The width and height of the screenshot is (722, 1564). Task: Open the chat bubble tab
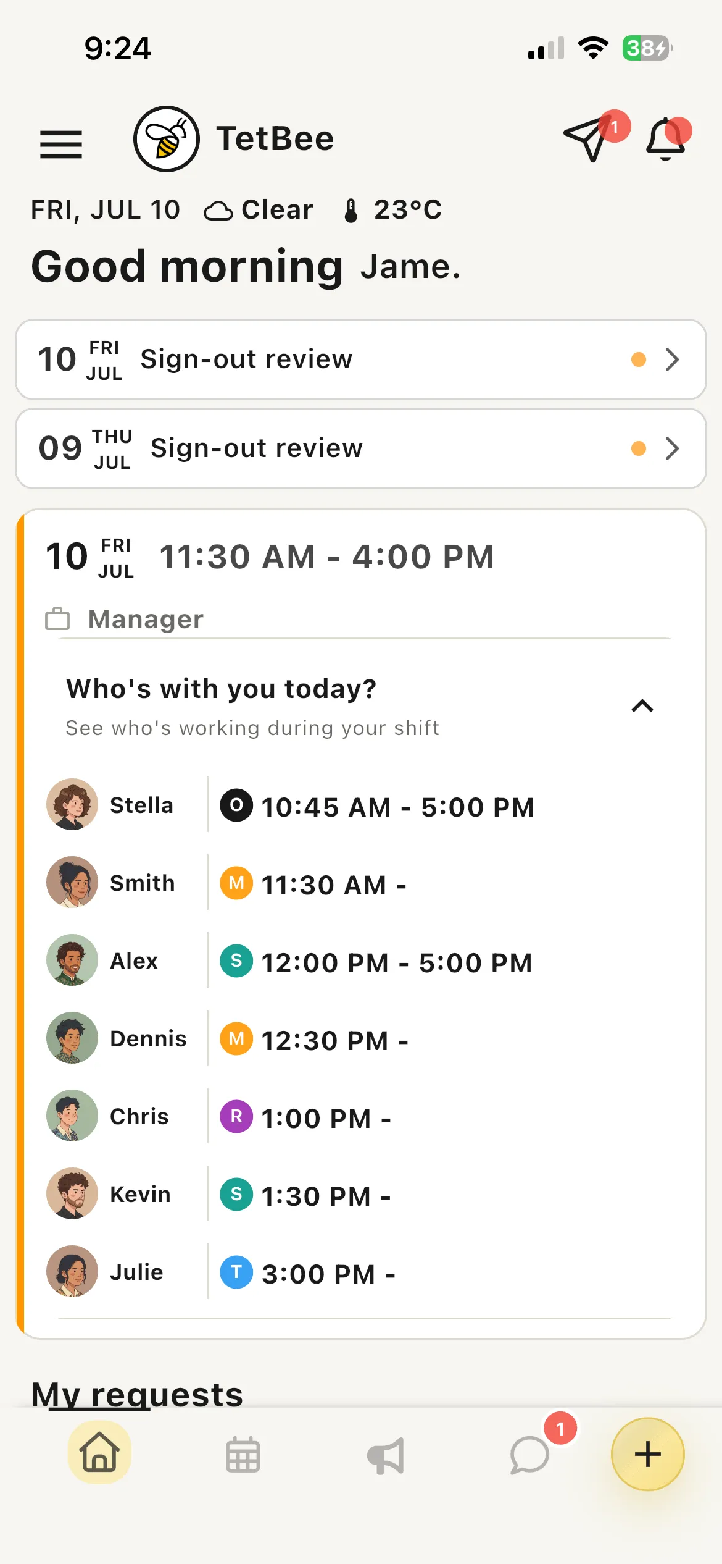coord(529,1455)
